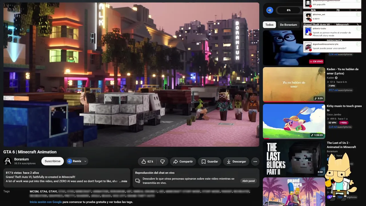Open 'Ya no hablen de amar' thumbnail

[x=294, y=85]
